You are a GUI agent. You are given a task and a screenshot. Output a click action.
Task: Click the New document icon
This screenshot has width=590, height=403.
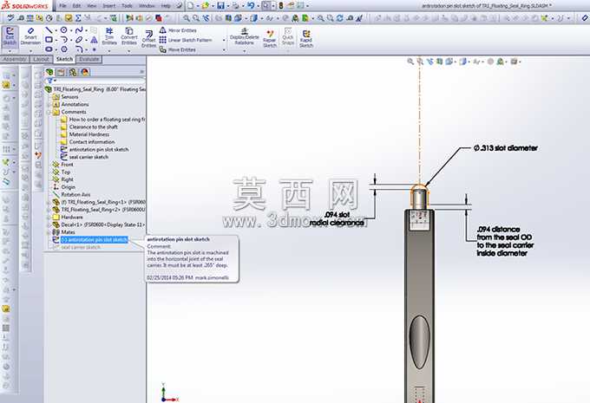pos(191,6)
